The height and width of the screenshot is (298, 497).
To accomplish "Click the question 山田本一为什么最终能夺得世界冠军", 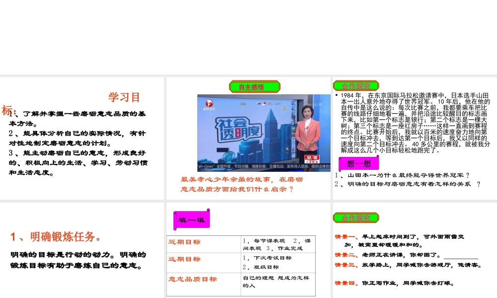I will (x=402, y=175).
